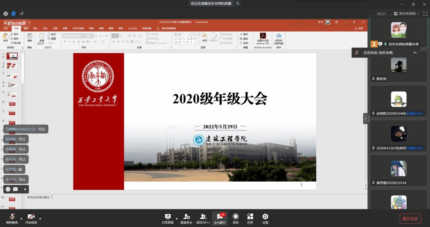
Task: Start recording with the 录制 icon
Action: 236,218
